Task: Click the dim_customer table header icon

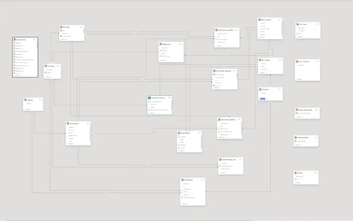Action: pos(260,20)
